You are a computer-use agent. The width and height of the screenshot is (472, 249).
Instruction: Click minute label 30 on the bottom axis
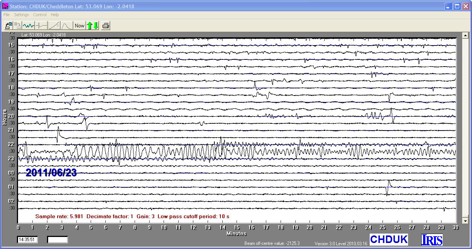click(x=455, y=228)
